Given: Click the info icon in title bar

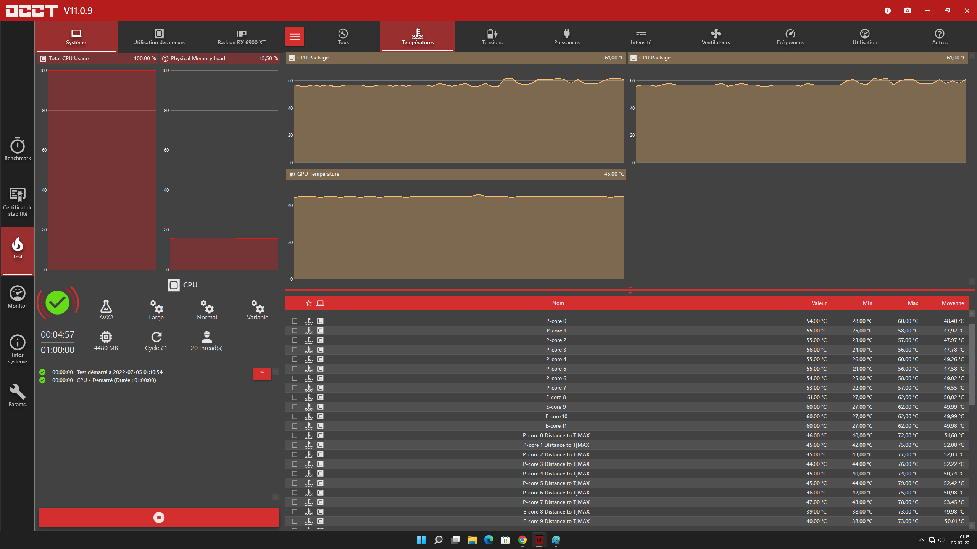Looking at the screenshot, I should 888,11.
